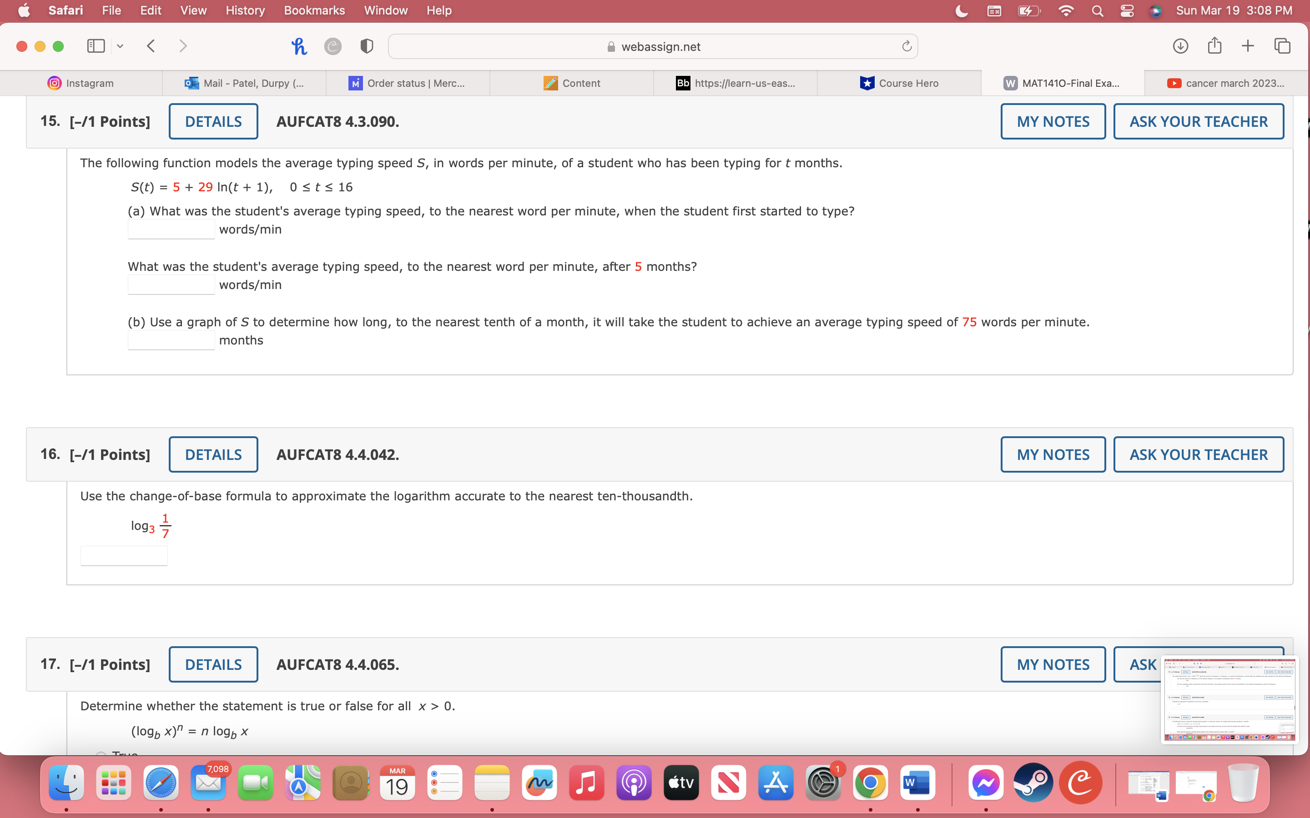Reload the webassign.net page
The image size is (1310, 818).
pos(907,46)
